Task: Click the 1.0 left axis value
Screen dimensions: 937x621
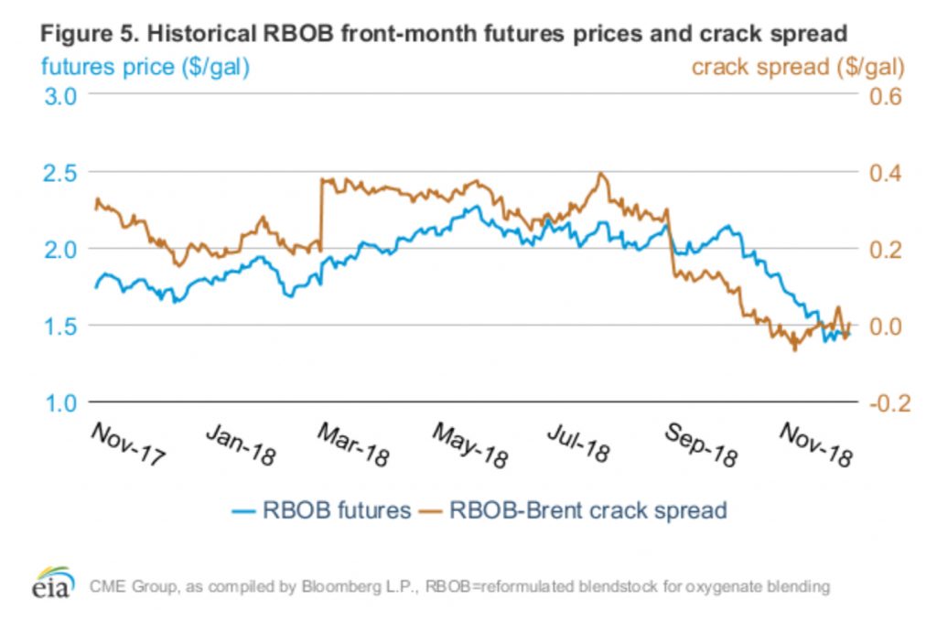Action: pyautogui.click(x=61, y=402)
